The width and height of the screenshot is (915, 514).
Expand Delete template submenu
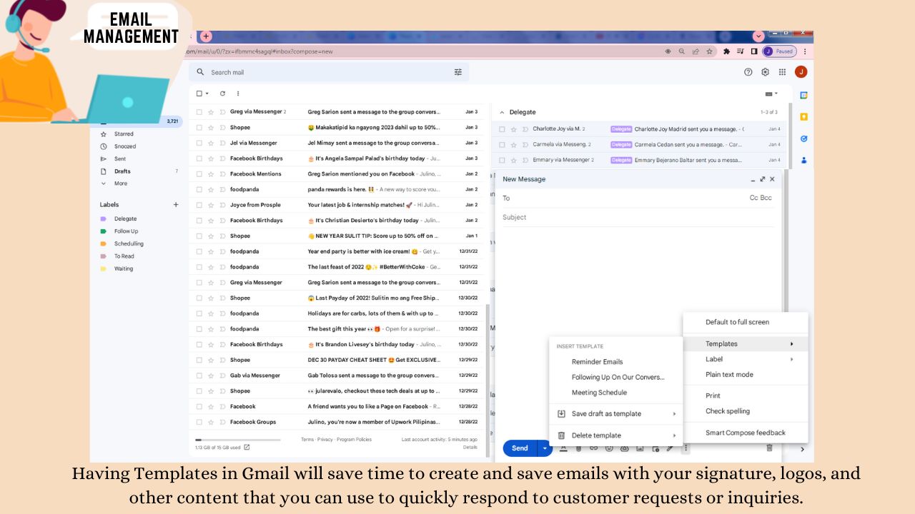674,435
